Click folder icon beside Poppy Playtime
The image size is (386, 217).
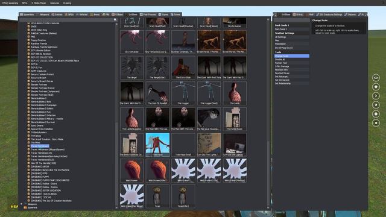28,40
